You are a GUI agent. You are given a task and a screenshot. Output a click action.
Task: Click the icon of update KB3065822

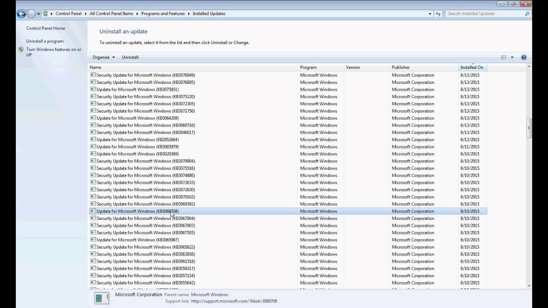[x=93, y=247]
